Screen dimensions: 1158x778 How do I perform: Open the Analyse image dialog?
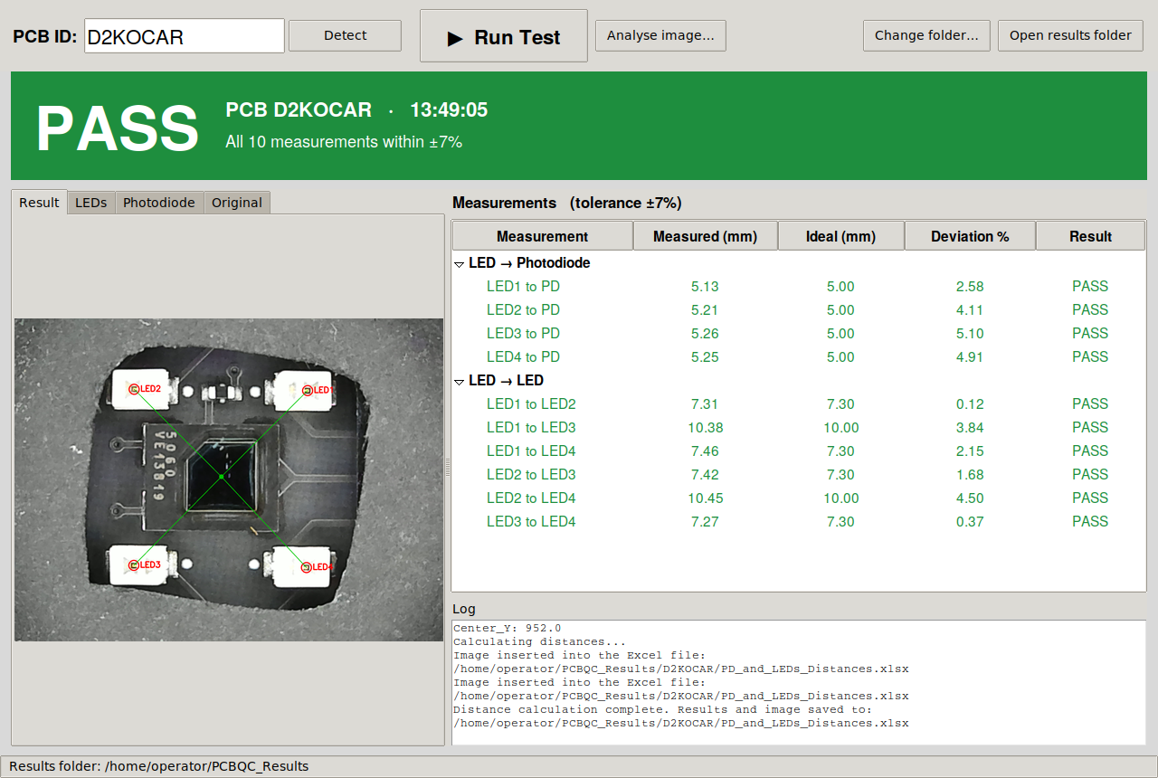[x=660, y=36]
